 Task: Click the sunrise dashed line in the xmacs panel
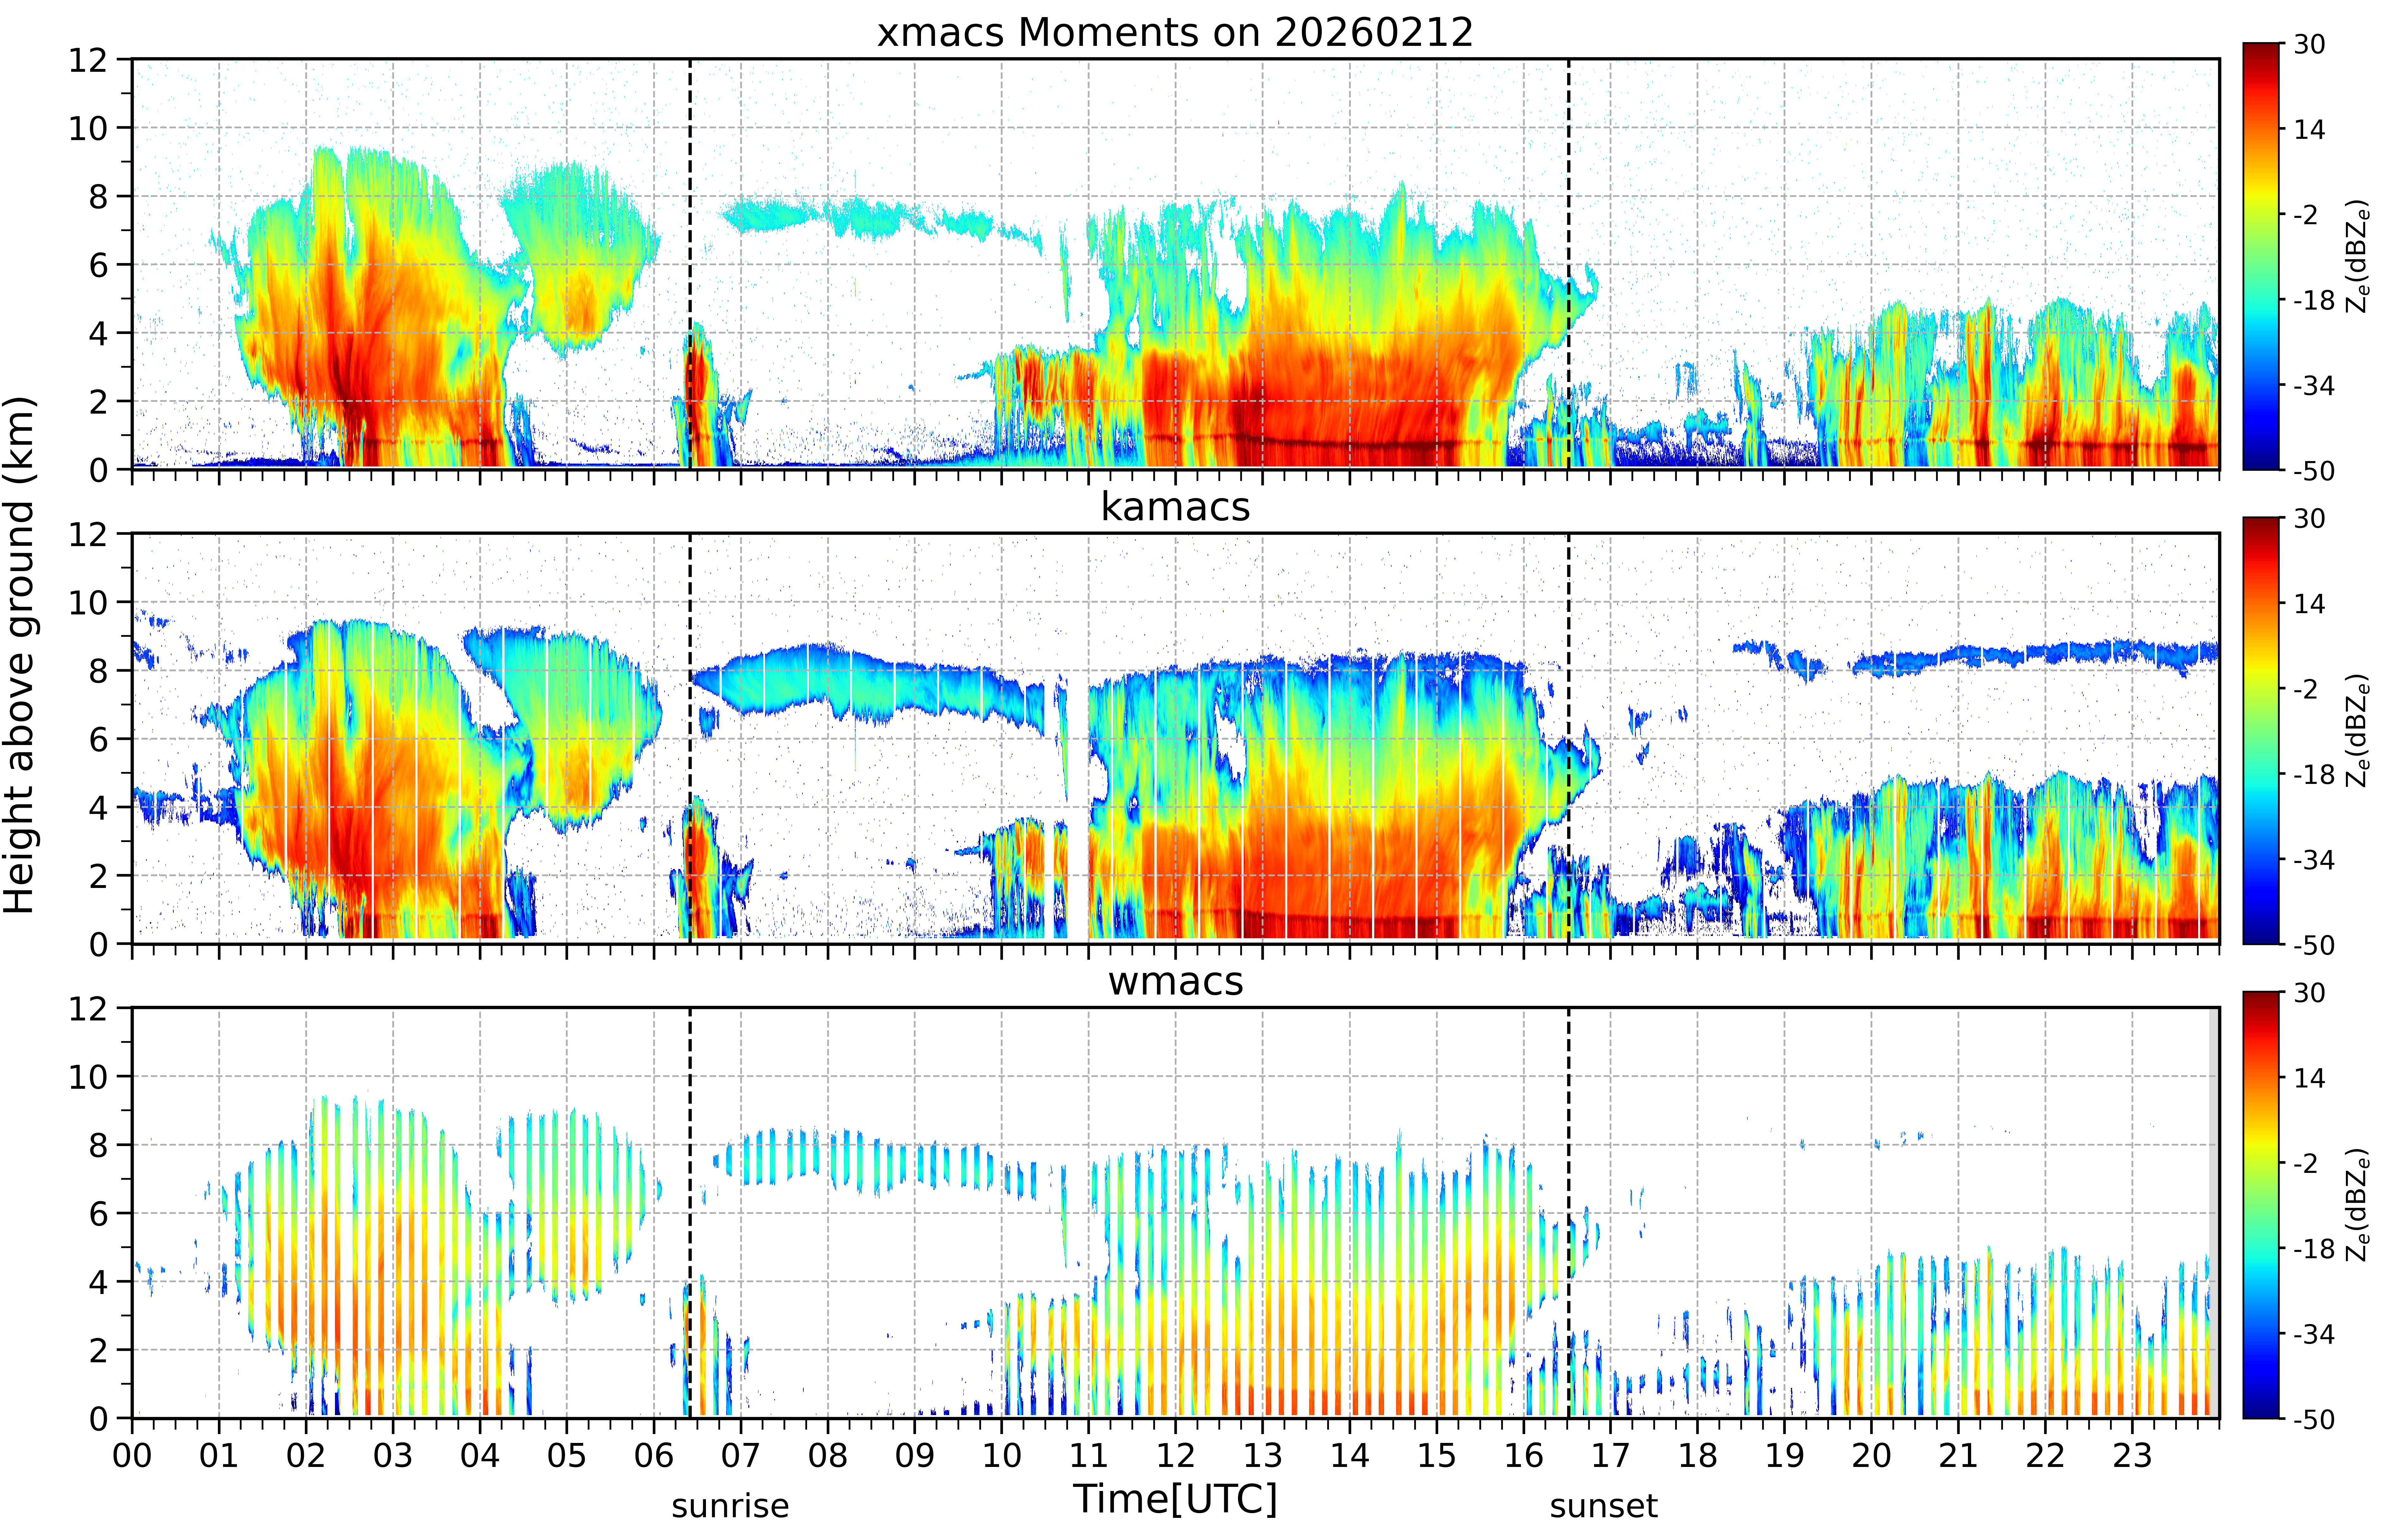690,264
